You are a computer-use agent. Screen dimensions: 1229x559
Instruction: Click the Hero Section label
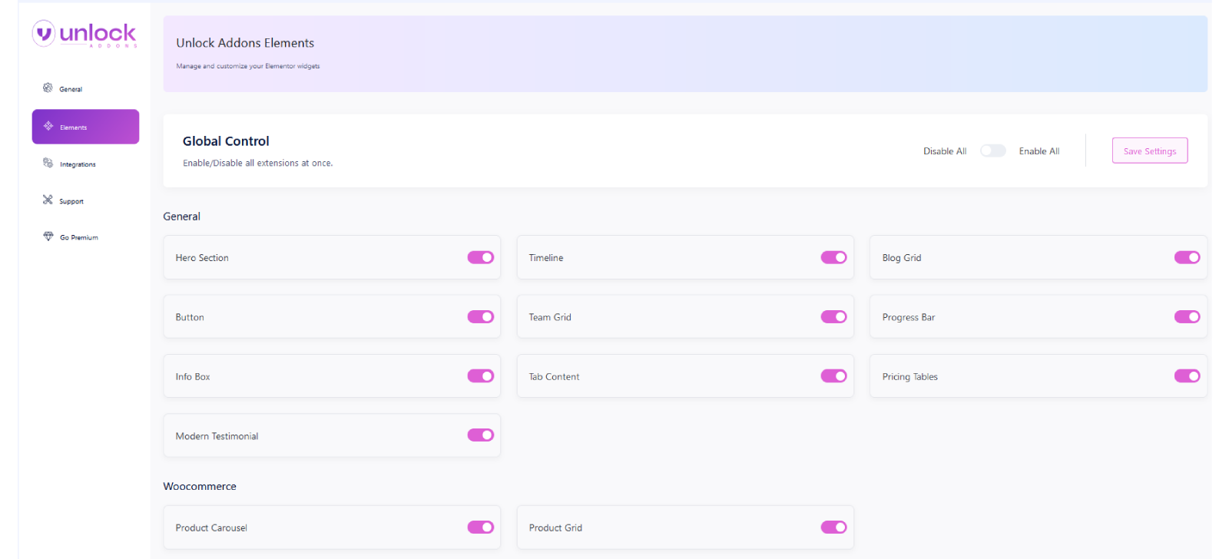[x=202, y=258]
